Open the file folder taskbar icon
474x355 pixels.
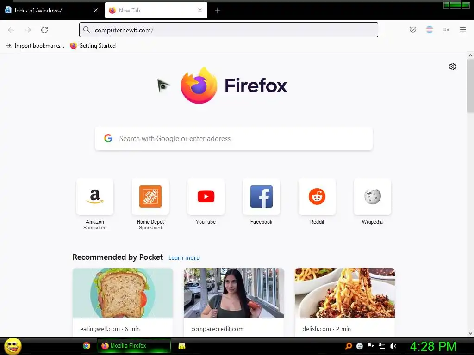(181, 346)
